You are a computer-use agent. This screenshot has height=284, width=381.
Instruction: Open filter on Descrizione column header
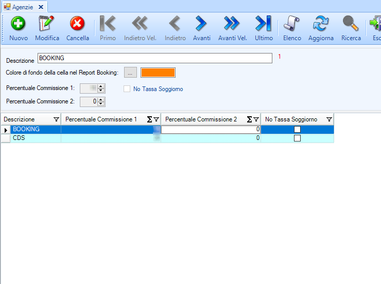[x=56, y=119]
